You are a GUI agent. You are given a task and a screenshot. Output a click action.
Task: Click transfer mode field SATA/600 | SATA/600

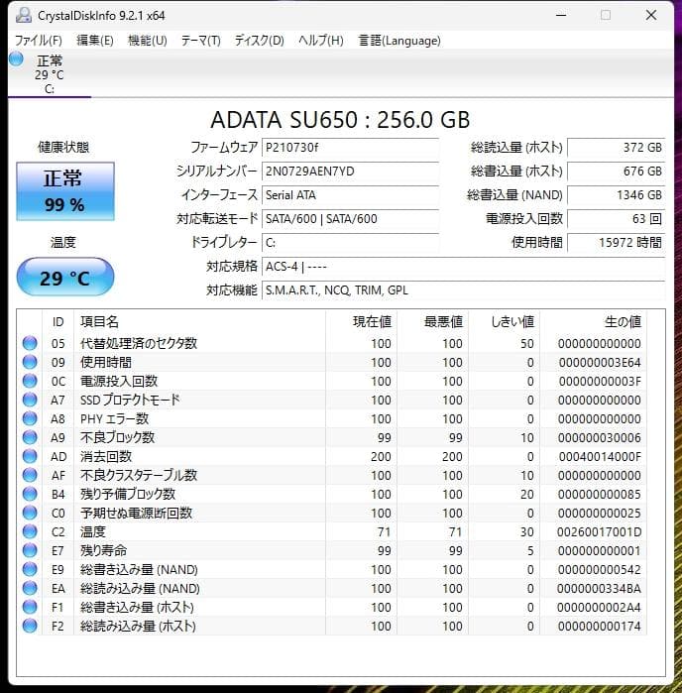(351, 219)
